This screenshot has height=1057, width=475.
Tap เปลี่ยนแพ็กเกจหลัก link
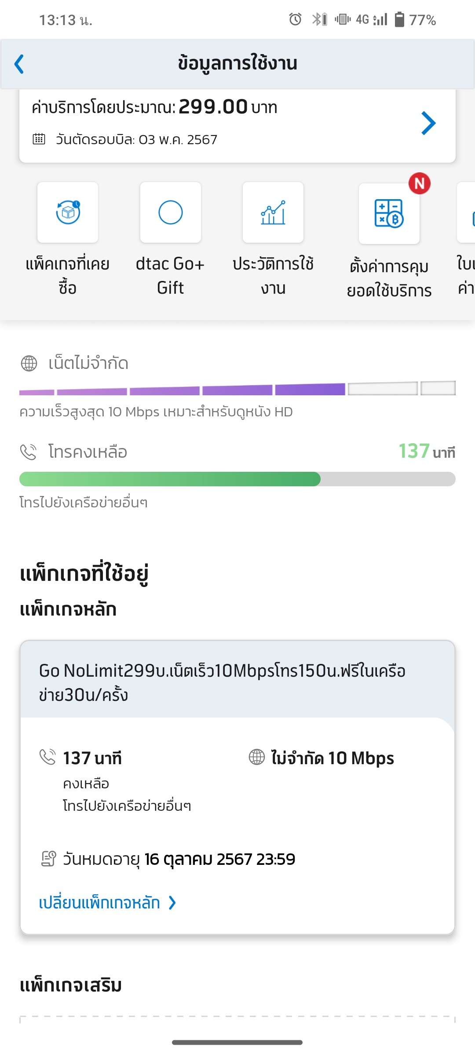tap(99, 903)
